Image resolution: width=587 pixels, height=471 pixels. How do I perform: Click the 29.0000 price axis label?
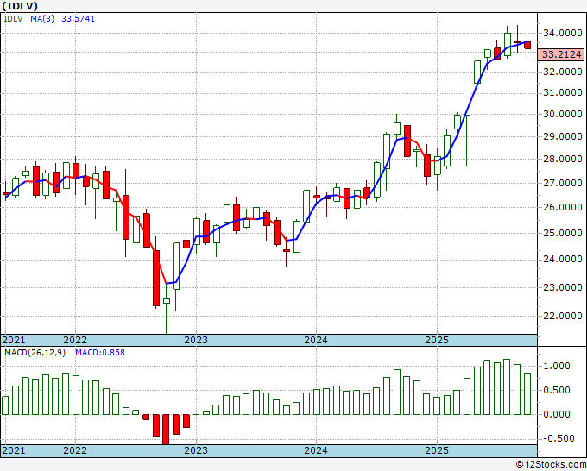pyautogui.click(x=562, y=136)
